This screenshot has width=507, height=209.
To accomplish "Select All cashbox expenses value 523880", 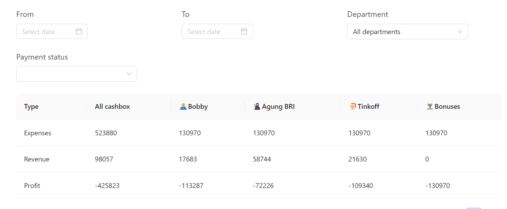I will (106, 133).
